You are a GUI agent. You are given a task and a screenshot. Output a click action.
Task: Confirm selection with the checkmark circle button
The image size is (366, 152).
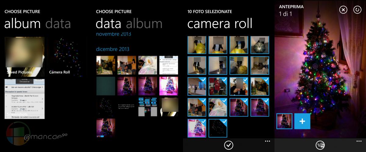coord(228,145)
